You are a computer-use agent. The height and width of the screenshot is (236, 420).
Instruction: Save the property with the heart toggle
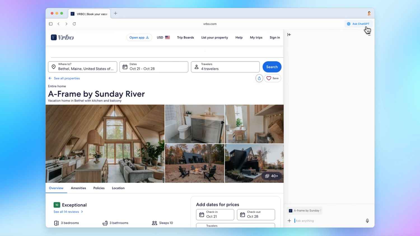[x=272, y=78]
